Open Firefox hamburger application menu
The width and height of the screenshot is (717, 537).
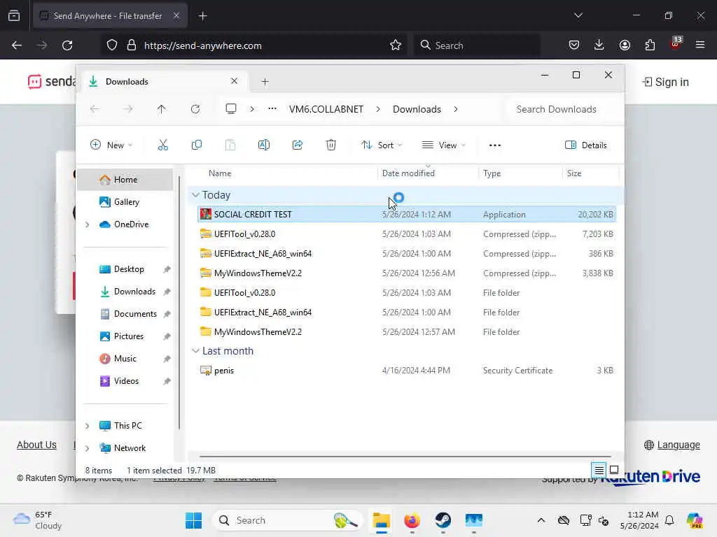(x=700, y=45)
